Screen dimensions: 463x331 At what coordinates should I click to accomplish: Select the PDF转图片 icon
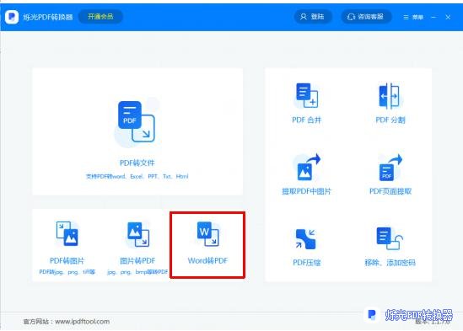67,233
